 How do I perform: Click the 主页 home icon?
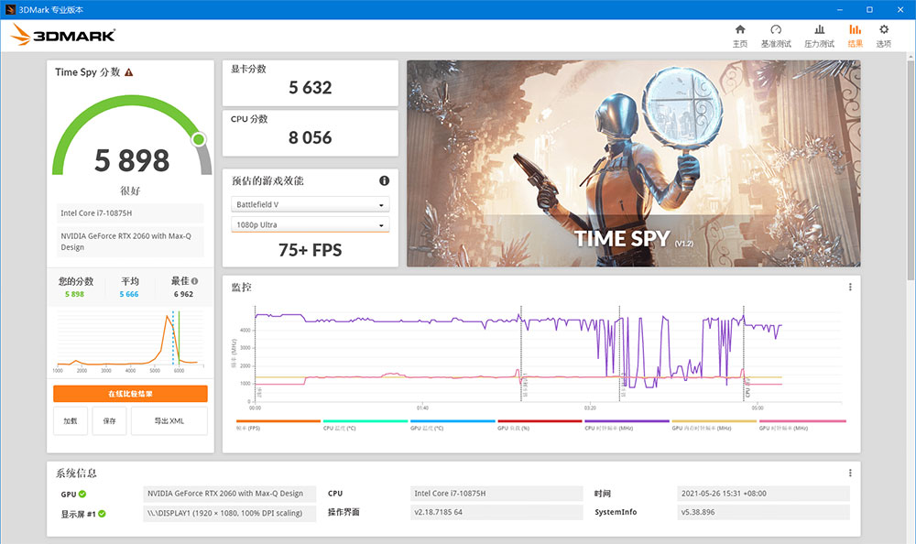pos(740,35)
